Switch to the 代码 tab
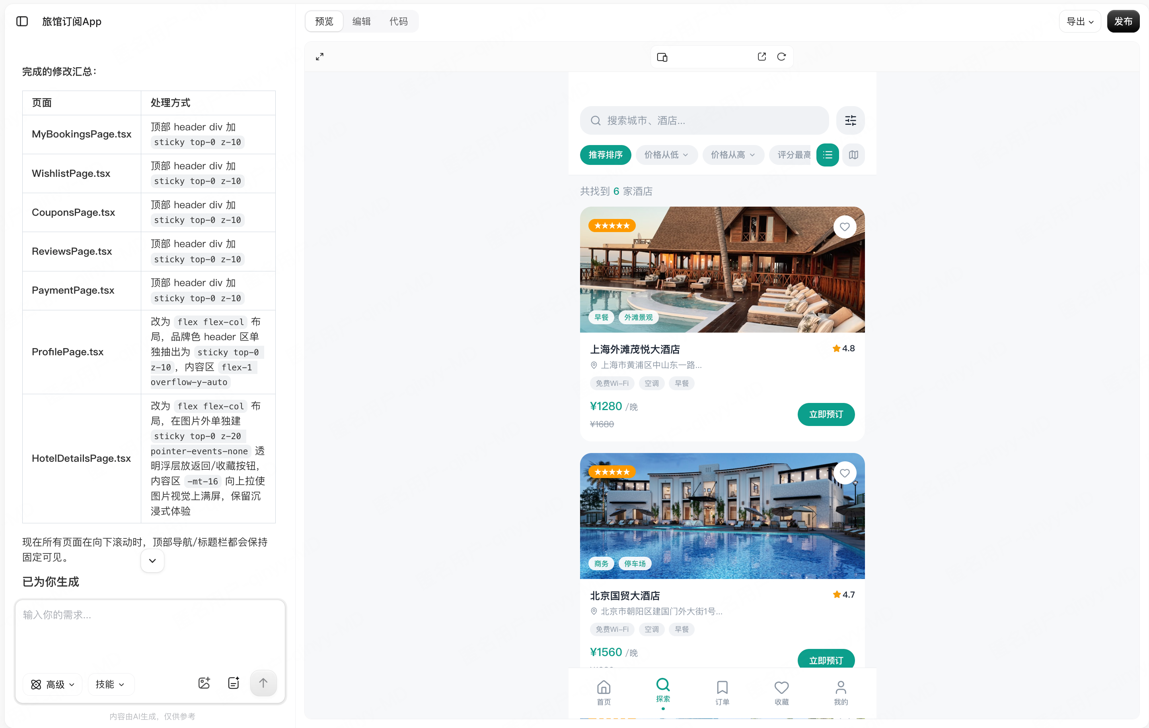 [399, 21]
